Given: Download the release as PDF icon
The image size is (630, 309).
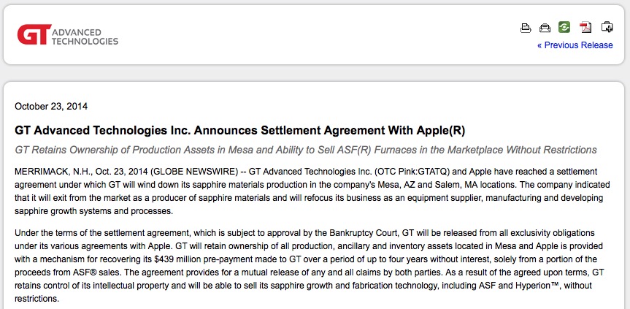Looking at the screenshot, I should (x=585, y=27).
